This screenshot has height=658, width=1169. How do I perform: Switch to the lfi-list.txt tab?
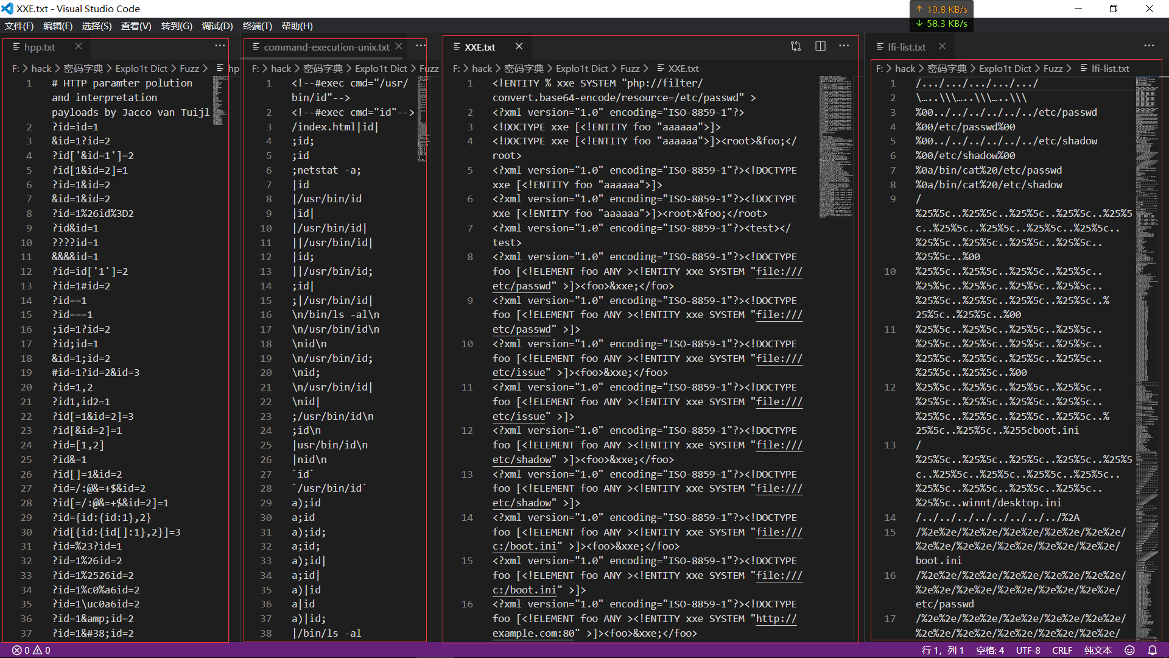pos(907,47)
